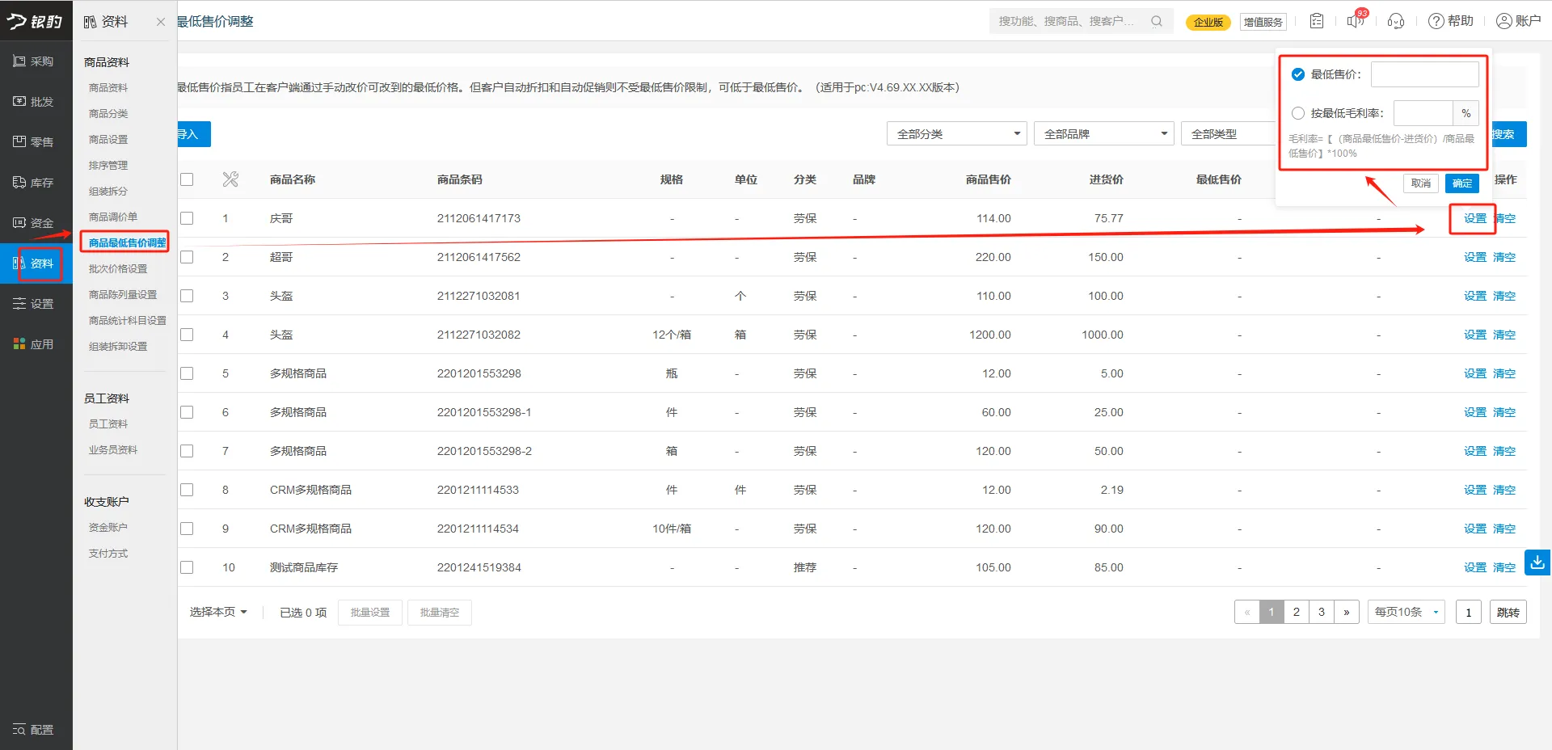This screenshot has width=1552, height=750.
Task: Go to page 2 in pagination
Action: coord(1296,612)
